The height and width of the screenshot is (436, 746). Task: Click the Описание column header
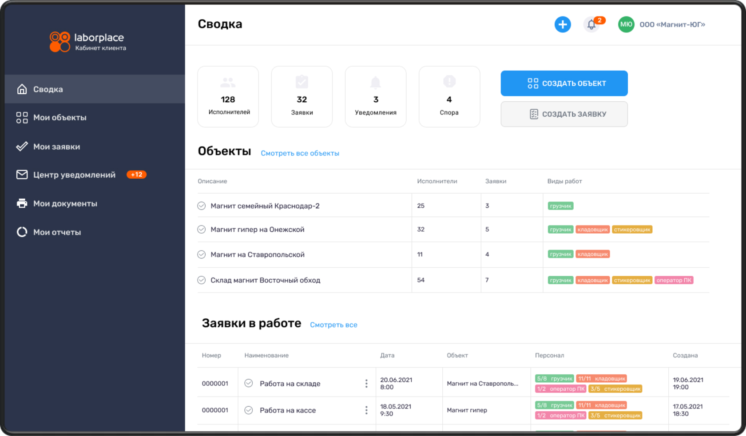click(x=212, y=181)
